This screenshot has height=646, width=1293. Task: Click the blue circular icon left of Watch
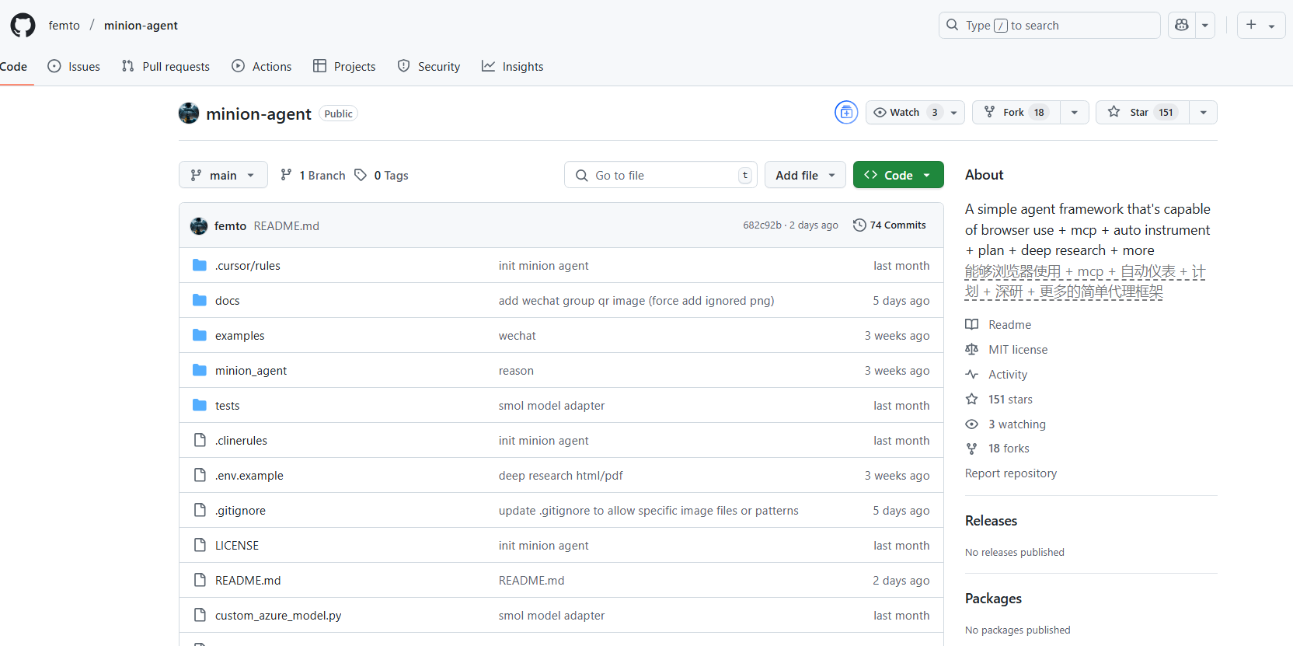(846, 112)
